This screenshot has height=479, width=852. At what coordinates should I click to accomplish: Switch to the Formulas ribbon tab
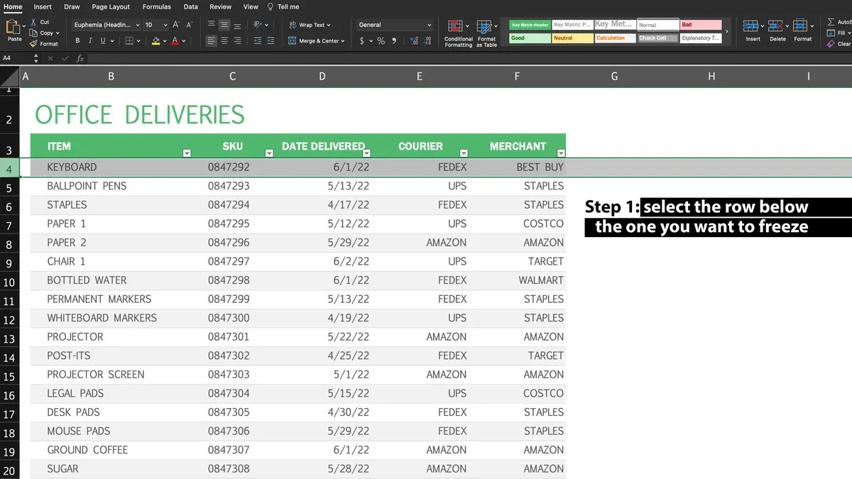156,6
